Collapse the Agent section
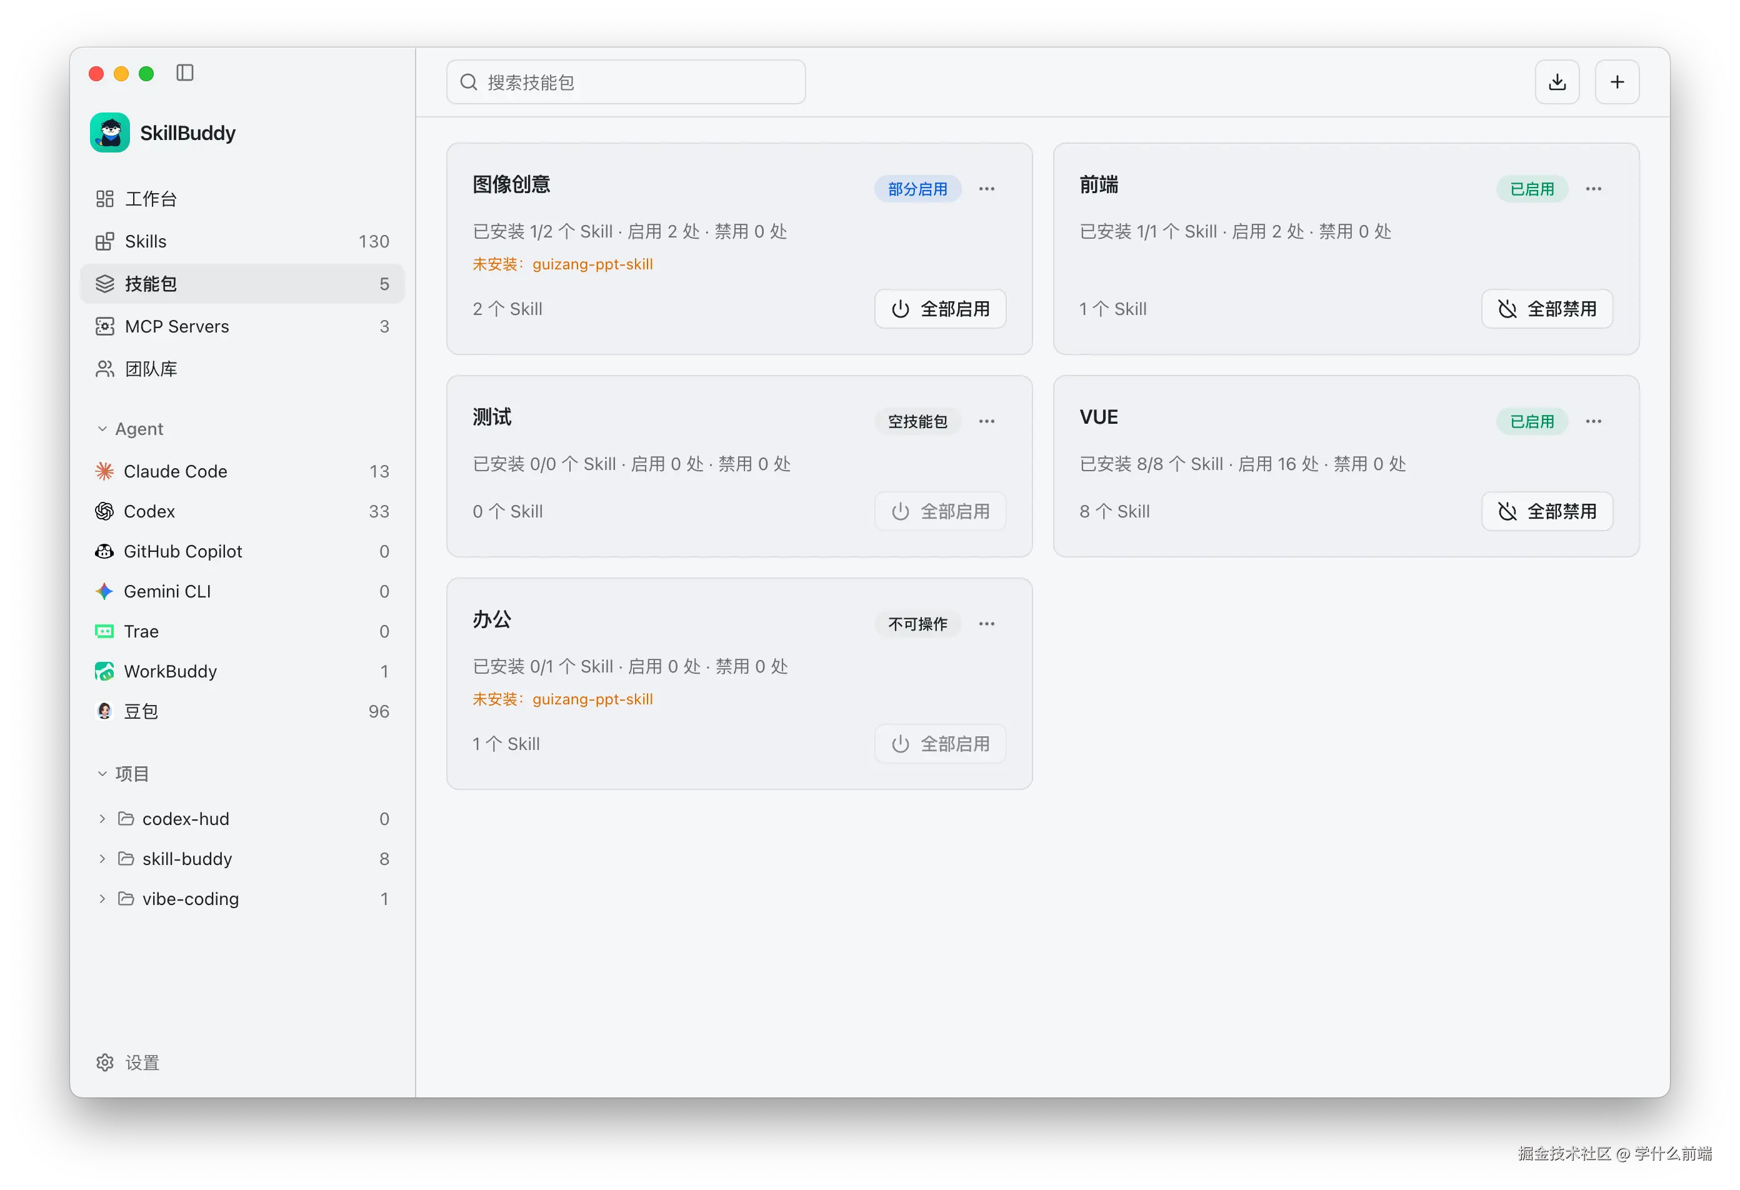The image size is (1740, 1190). [x=102, y=429]
